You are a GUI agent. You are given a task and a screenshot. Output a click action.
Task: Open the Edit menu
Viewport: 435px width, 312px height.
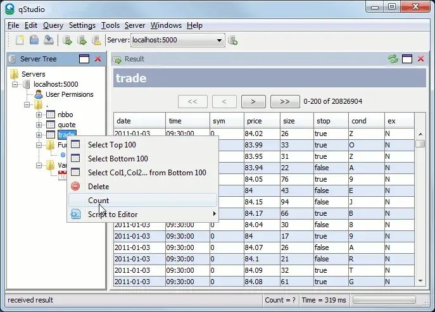[31, 25]
